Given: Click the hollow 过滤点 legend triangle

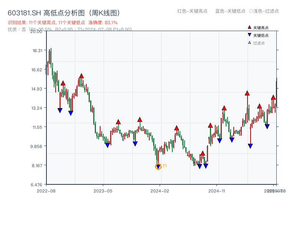Looking at the screenshot, I should tap(249, 43).
